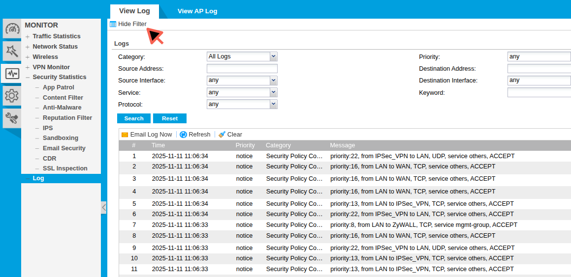The width and height of the screenshot is (571, 277).
Task: Open Email Security statistics
Action: [x=64, y=148]
